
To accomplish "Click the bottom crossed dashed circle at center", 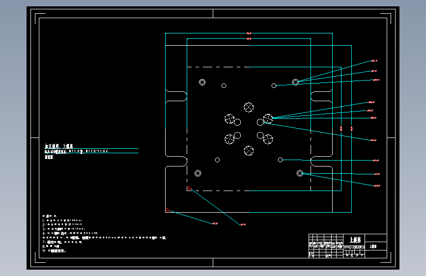I will pos(249,150).
